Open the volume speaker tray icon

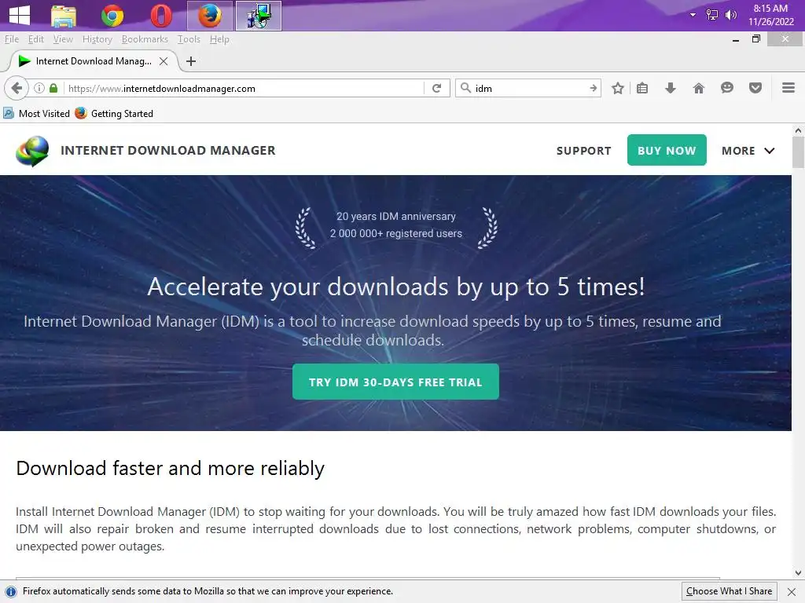click(x=730, y=15)
